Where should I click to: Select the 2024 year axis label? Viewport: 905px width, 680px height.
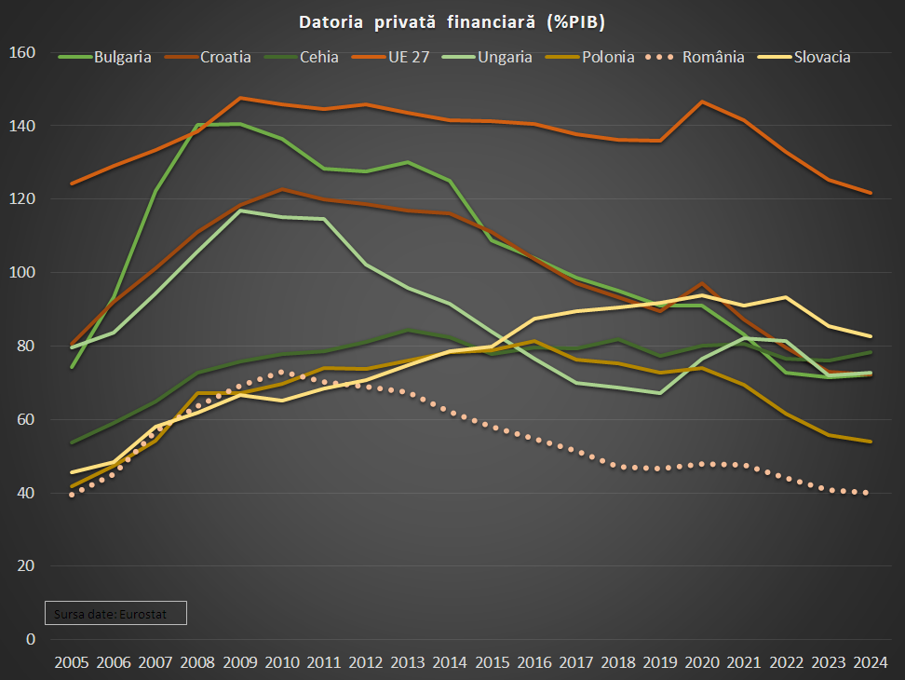870,662
